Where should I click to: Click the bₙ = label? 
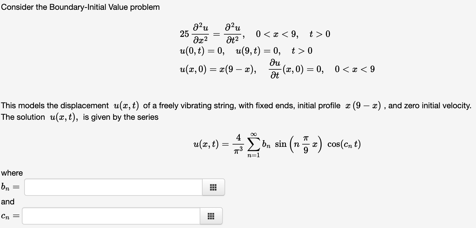tap(10, 187)
